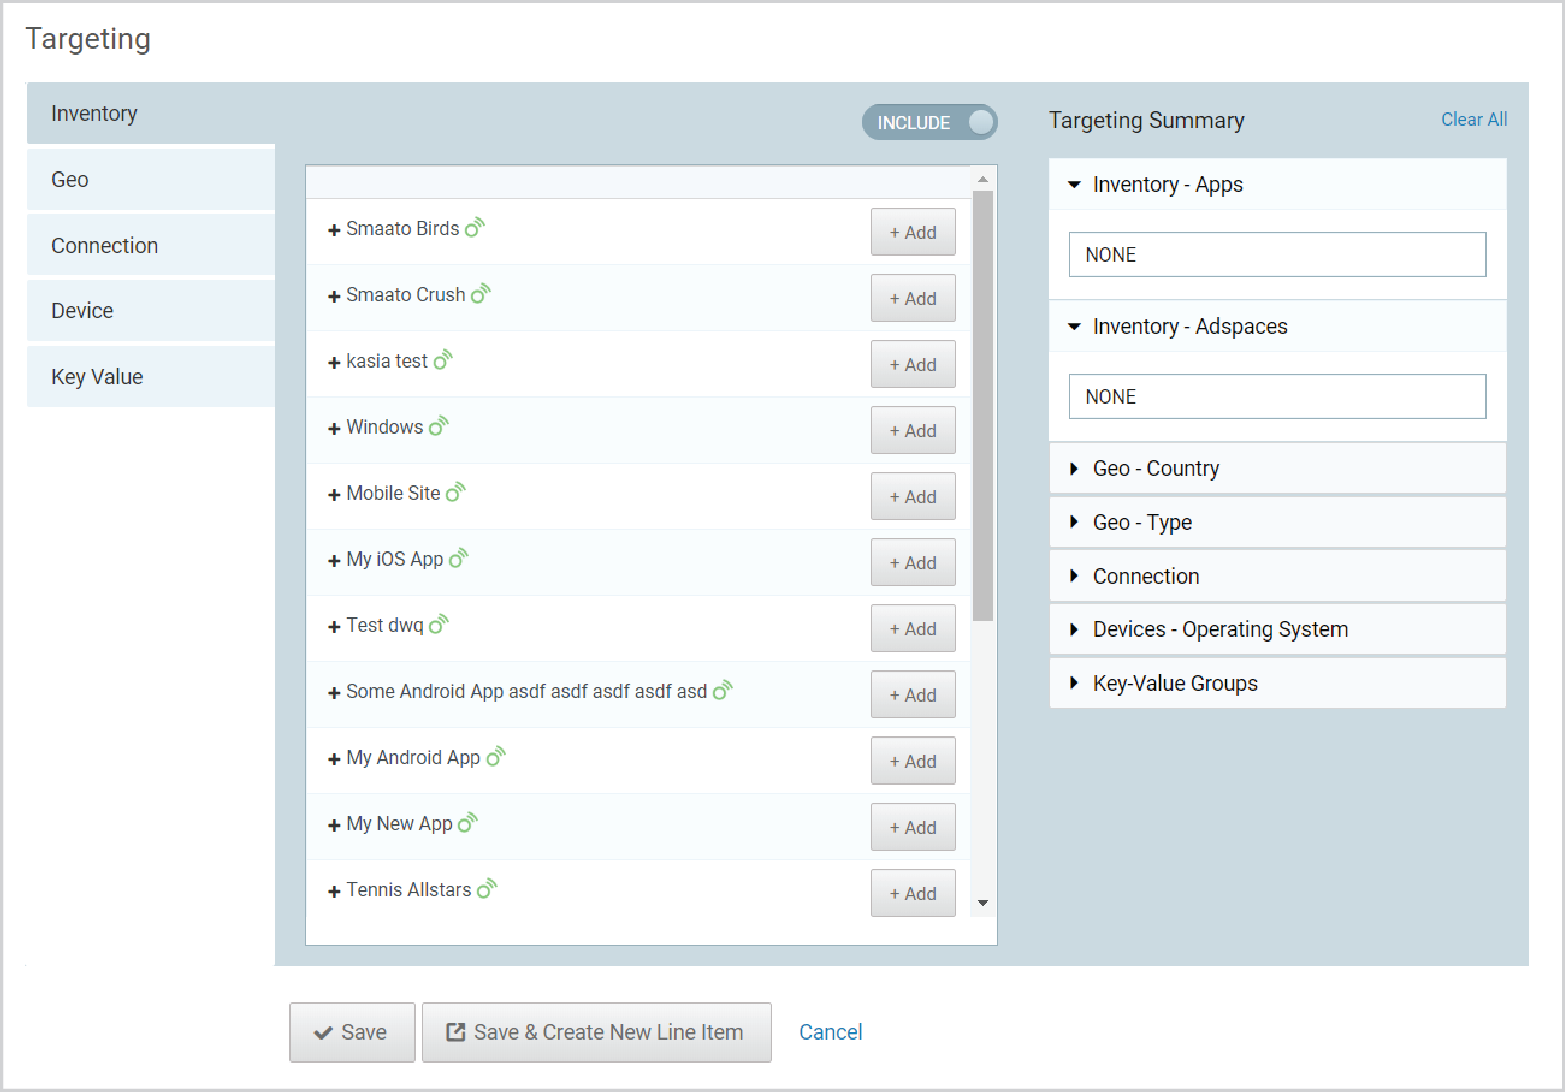Expand the Mobile Site app row

334,495
